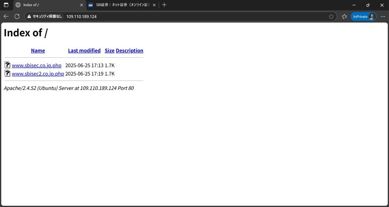Click file icon beside www.sbisec2.co.jp.php
The height and width of the screenshot is (207, 389).
[x=7, y=73]
